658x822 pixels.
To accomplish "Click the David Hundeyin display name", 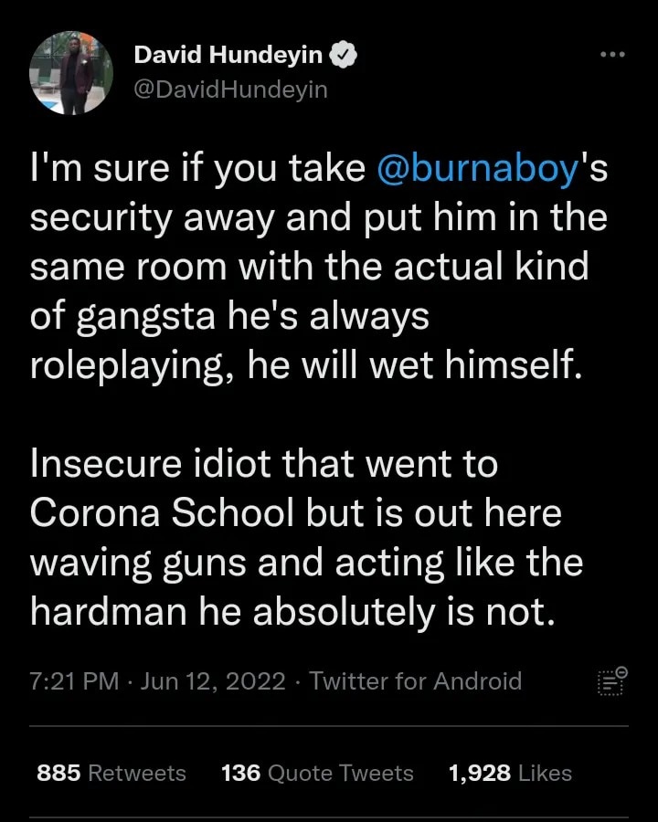I will [228, 55].
